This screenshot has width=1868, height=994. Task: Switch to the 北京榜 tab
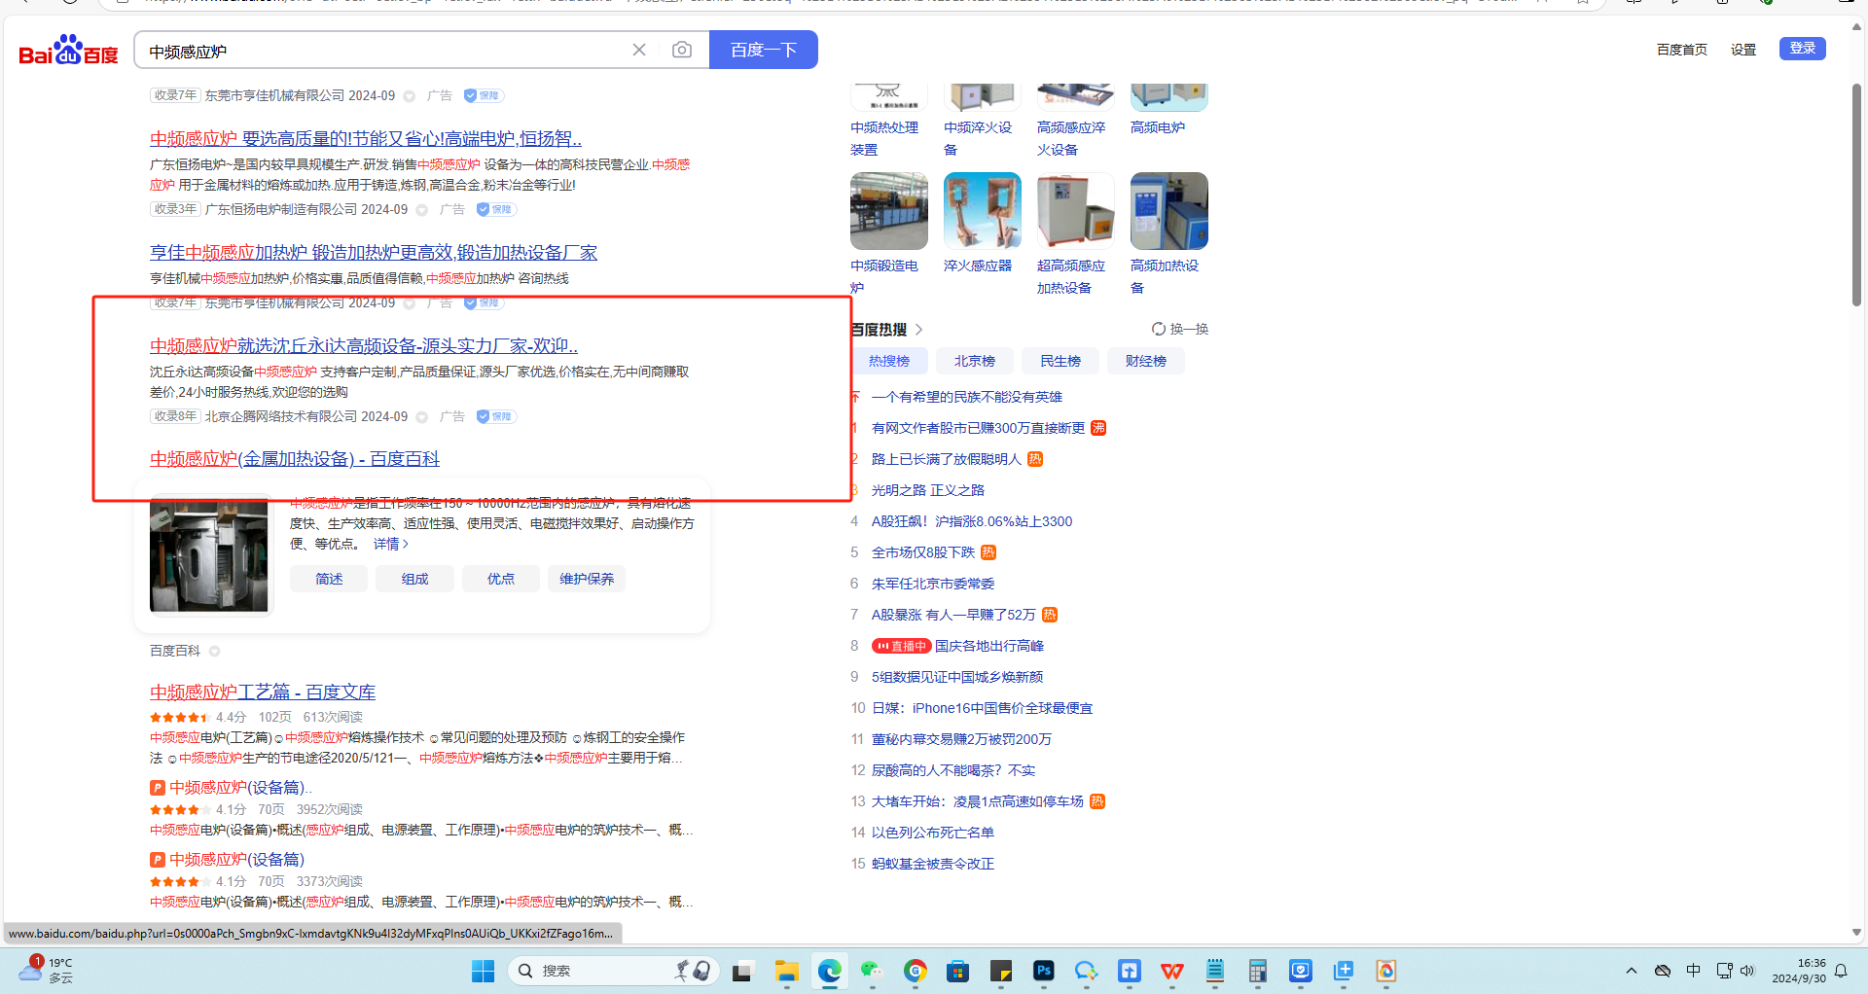point(974,361)
